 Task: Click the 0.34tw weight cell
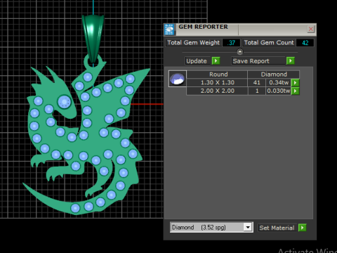pos(279,83)
